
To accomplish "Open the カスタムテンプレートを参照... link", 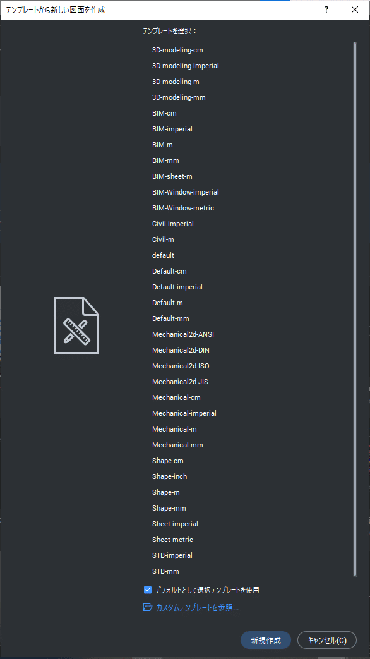I will tap(198, 607).
